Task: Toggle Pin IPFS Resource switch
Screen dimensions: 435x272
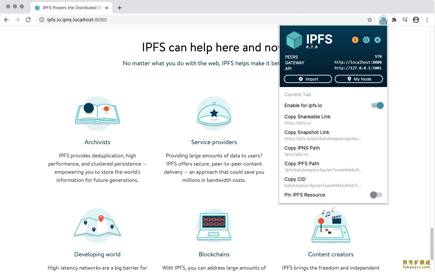Action: [x=376, y=195]
